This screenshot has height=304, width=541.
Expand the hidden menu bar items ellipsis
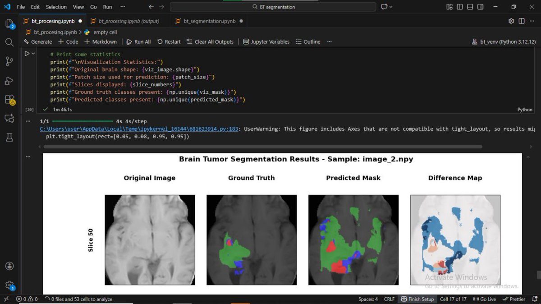click(124, 7)
